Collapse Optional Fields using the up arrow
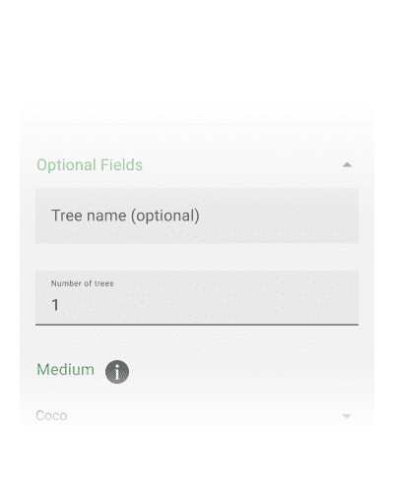The width and height of the screenshot is (394, 493). (x=347, y=164)
